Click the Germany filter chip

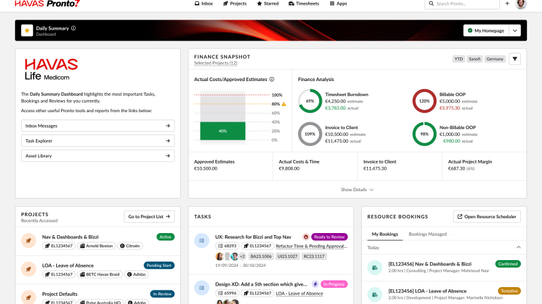tap(495, 59)
